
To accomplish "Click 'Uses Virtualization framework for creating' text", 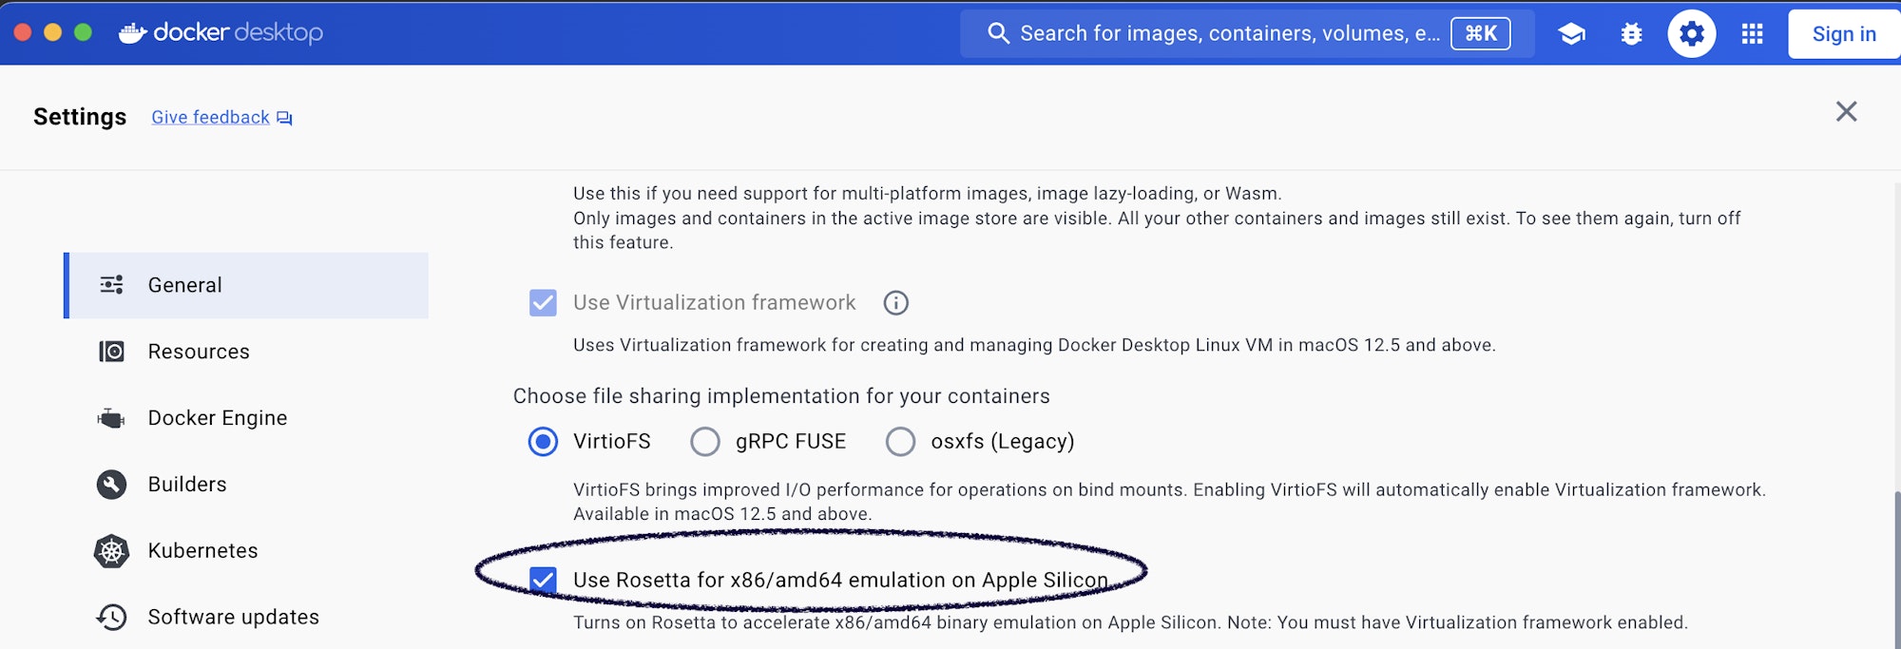I will (x=1034, y=346).
